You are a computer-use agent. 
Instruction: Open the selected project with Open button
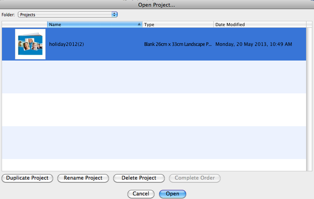coord(172,194)
